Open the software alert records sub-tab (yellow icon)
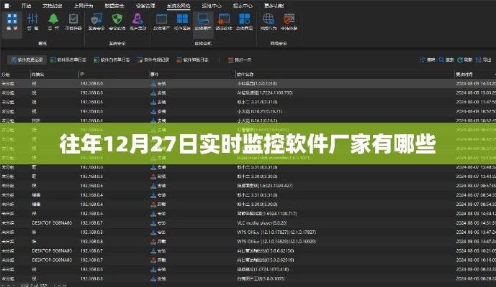Viewport: 496px width, 287px height. coord(153,60)
